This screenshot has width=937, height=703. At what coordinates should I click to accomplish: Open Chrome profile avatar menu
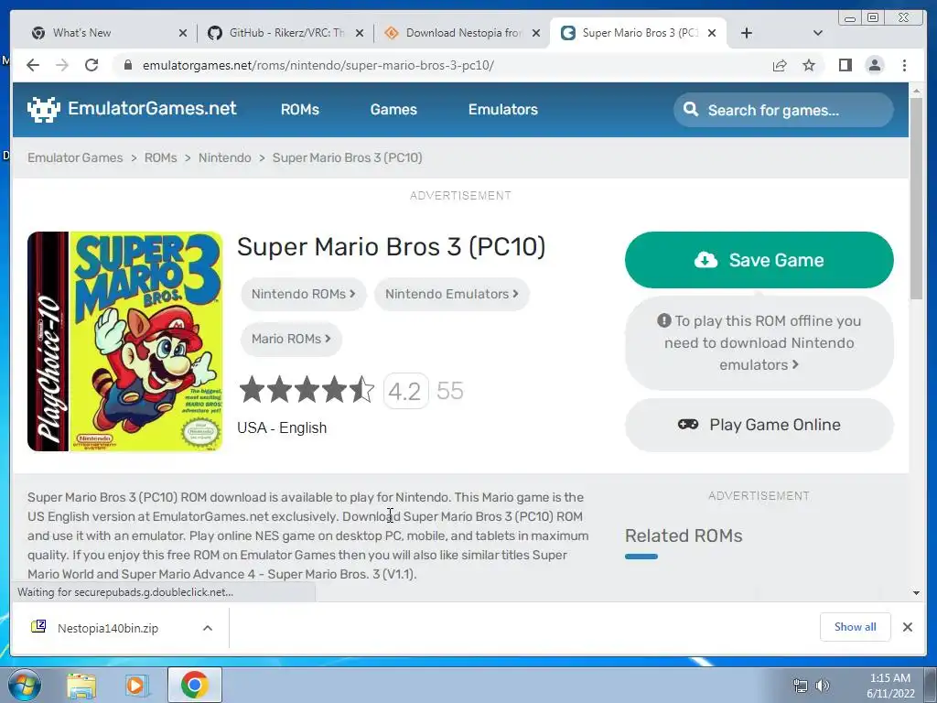click(875, 65)
